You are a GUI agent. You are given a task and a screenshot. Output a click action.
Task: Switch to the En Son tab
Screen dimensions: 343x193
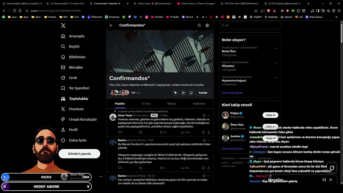pos(146,103)
